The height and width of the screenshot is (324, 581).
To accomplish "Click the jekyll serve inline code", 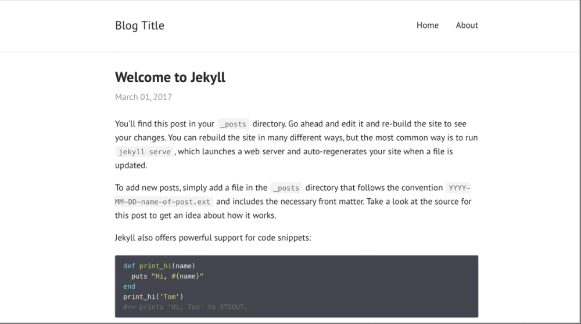I will click(x=145, y=152).
